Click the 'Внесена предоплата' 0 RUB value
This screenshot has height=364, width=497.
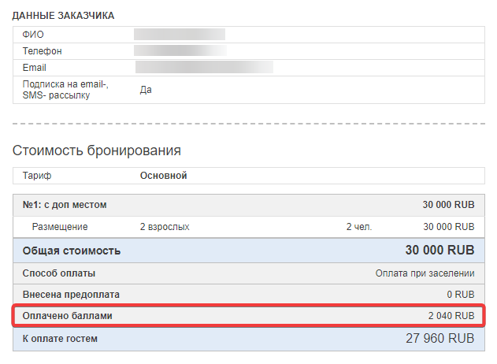pyautogui.click(x=461, y=295)
